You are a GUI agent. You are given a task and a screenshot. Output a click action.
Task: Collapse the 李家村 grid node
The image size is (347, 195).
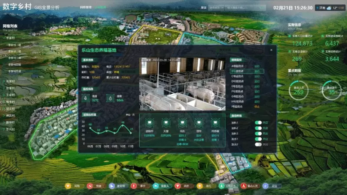(x=4, y=38)
